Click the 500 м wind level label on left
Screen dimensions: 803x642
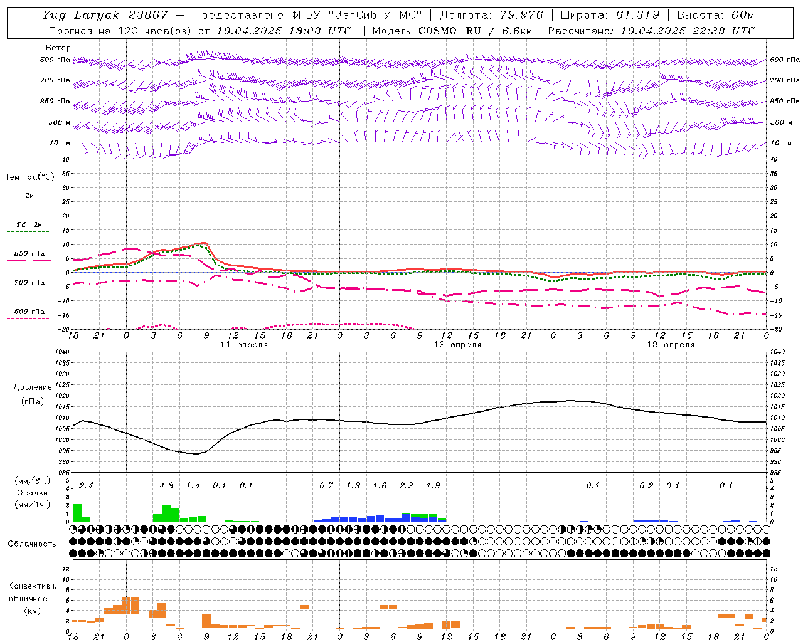60,123
